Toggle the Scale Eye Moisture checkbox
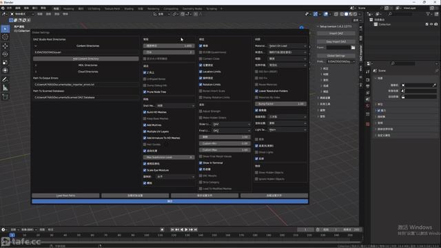The height and width of the screenshot is (248, 441). pos(145,170)
